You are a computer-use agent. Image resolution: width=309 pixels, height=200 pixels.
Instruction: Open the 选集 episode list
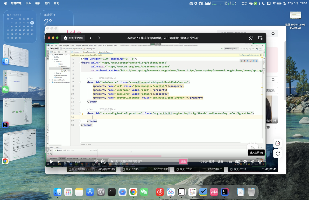[220, 162]
